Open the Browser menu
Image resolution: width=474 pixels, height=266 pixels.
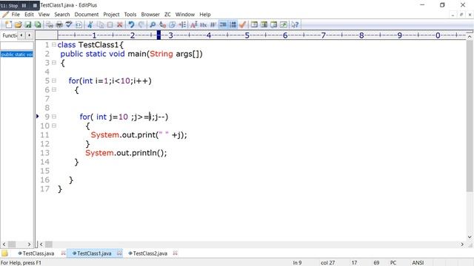pyautogui.click(x=150, y=15)
